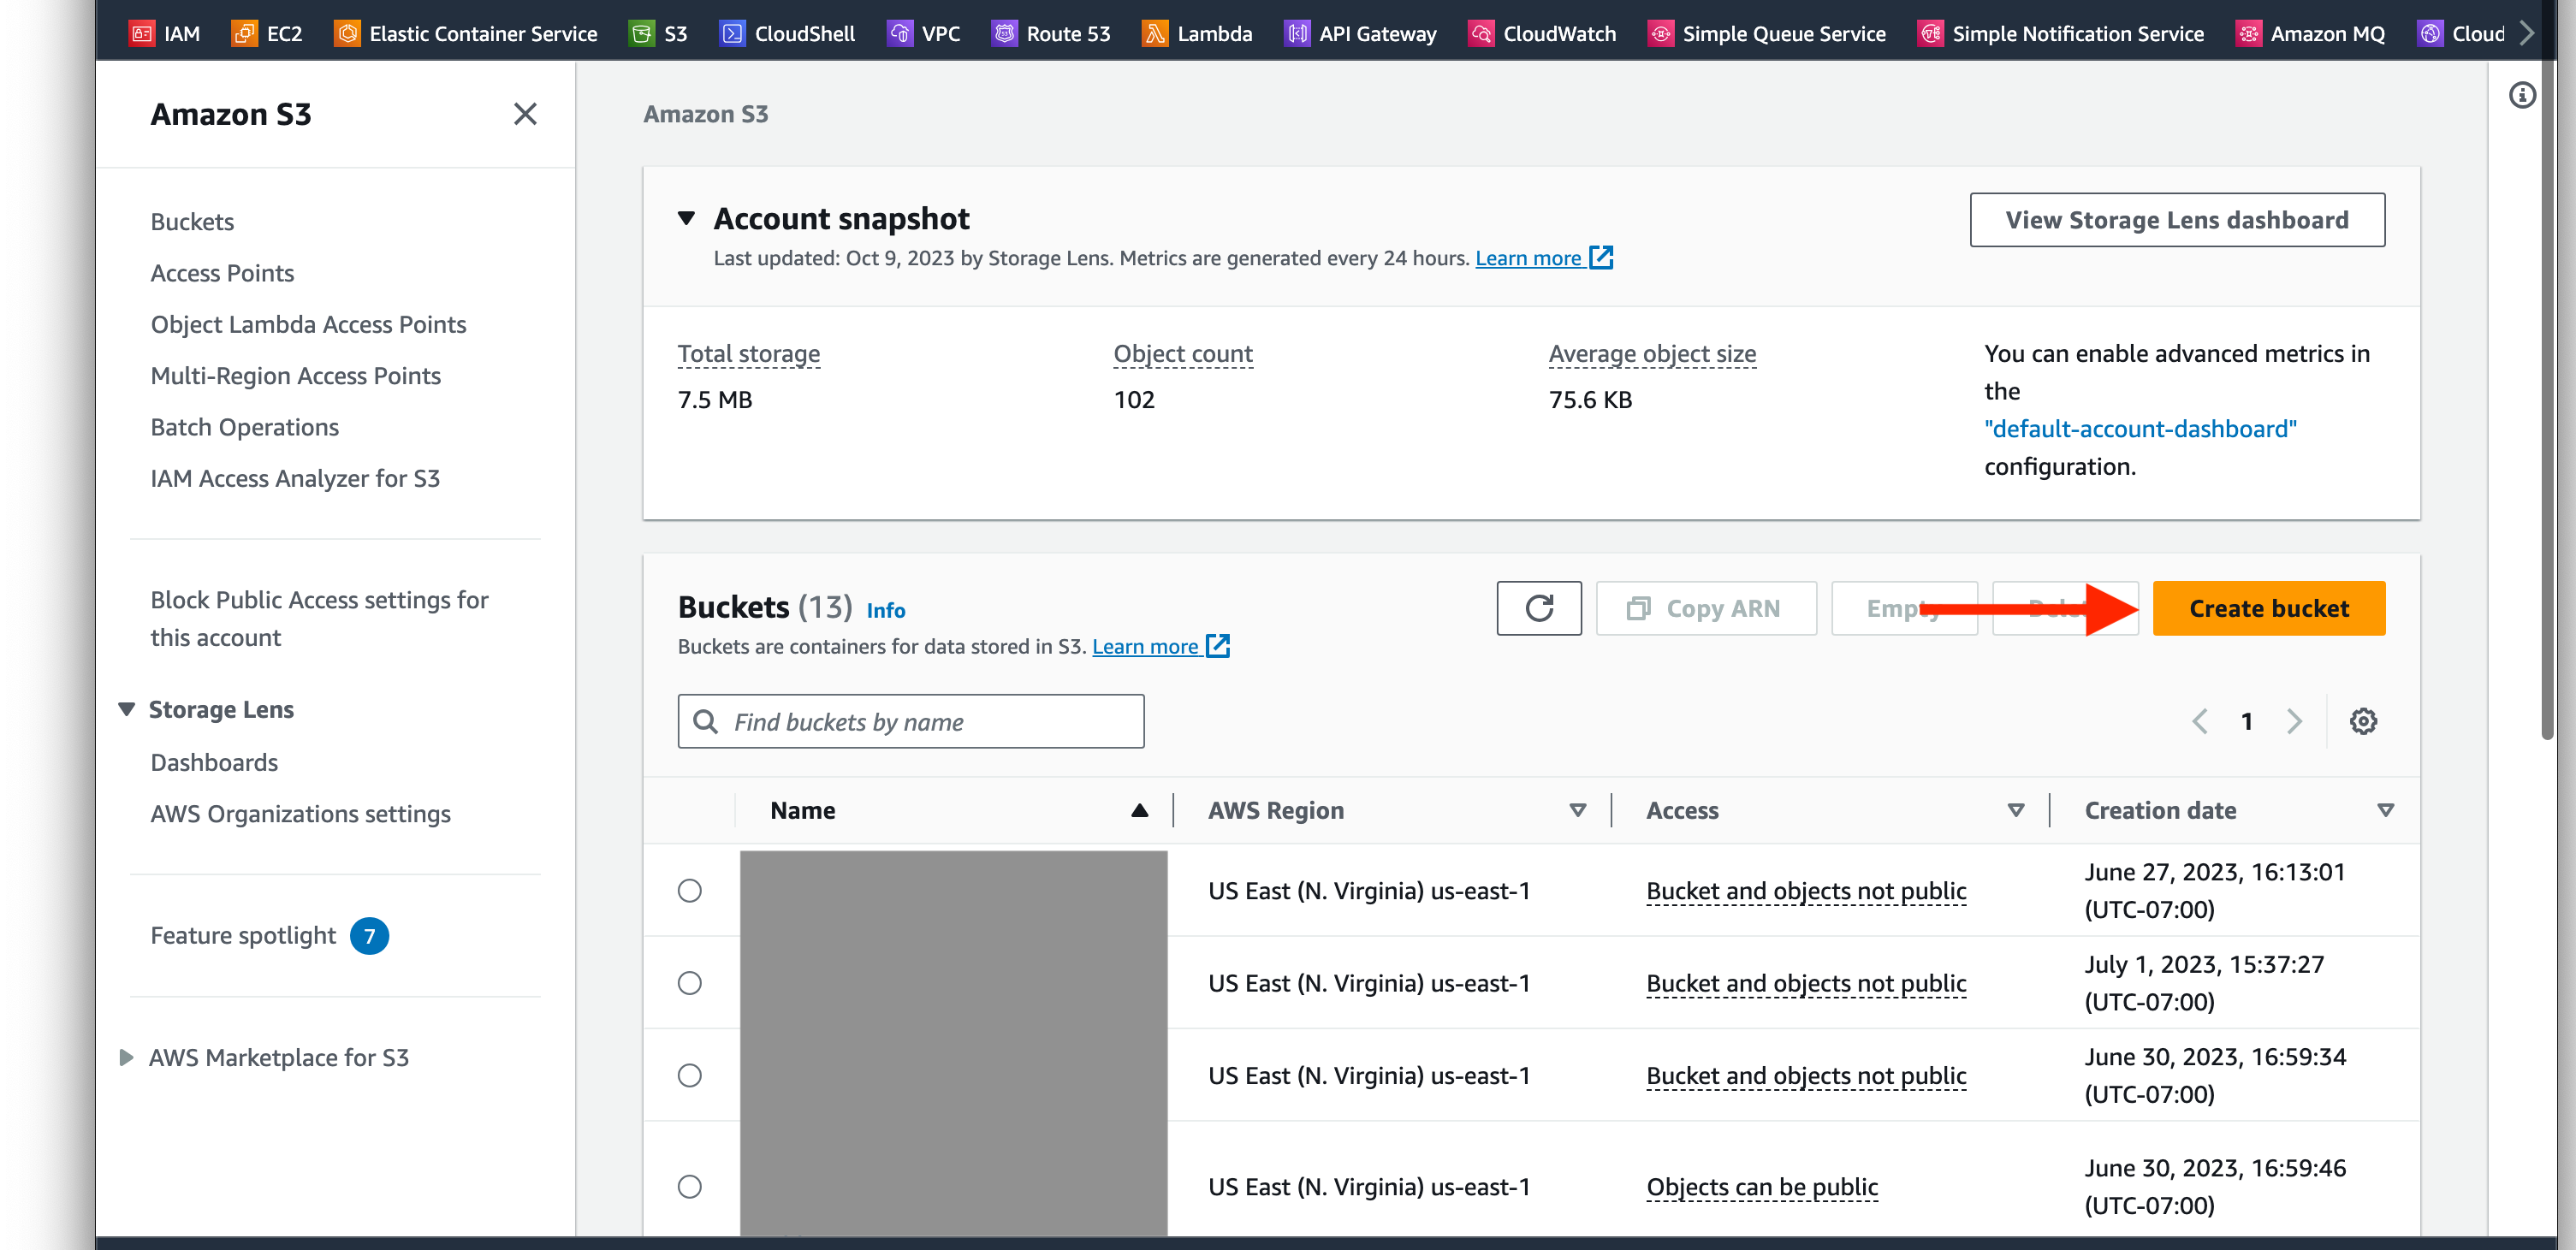Image resolution: width=2576 pixels, height=1250 pixels.
Task: Refresh the buckets list
Action: (1539, 608)
